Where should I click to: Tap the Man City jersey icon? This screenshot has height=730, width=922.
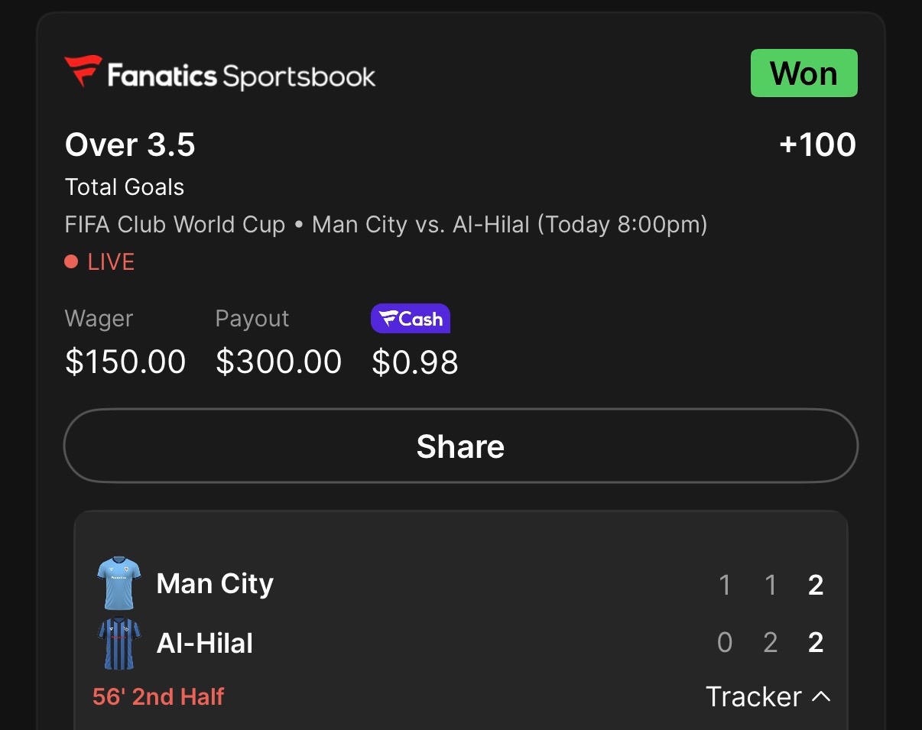point(118,584)
